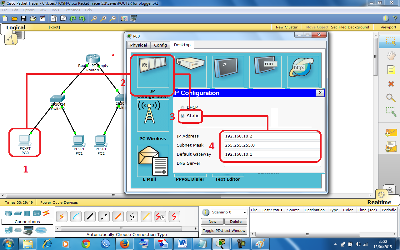Select the Routers device category
Screen dimensions: 400x250
pos(8,213)
